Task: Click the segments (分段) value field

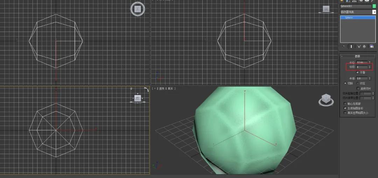Action: pyautogui.click(x=362, y=67)
